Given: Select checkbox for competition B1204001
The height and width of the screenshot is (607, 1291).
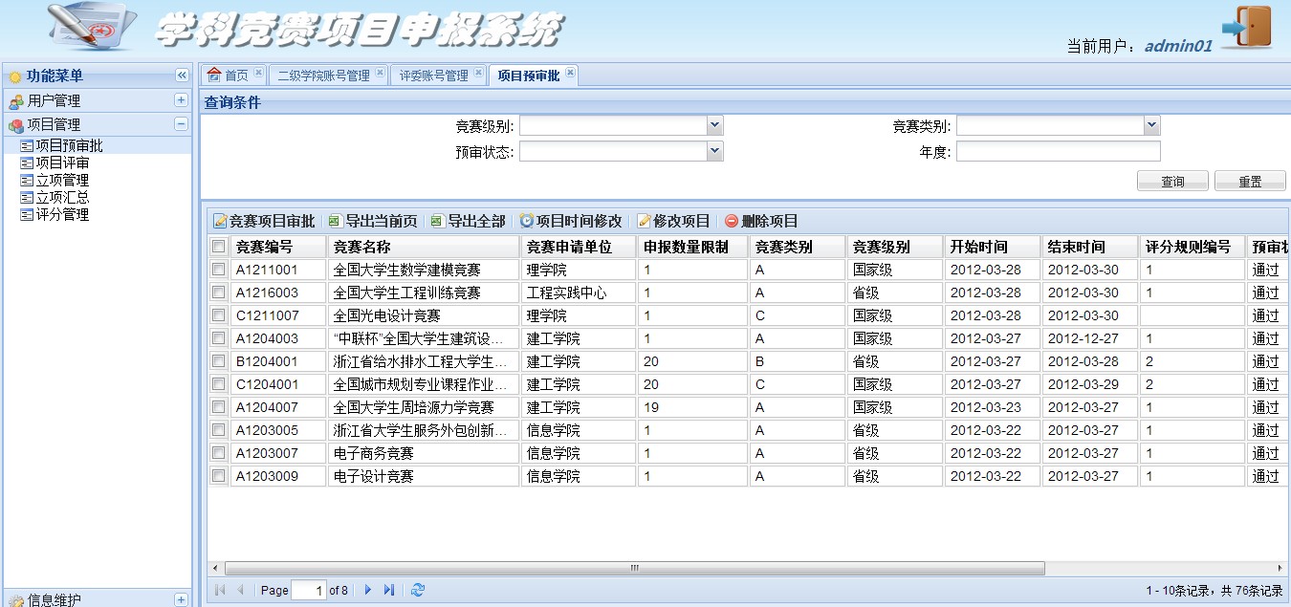Looking at the screenshot, I should coord(219,361).
